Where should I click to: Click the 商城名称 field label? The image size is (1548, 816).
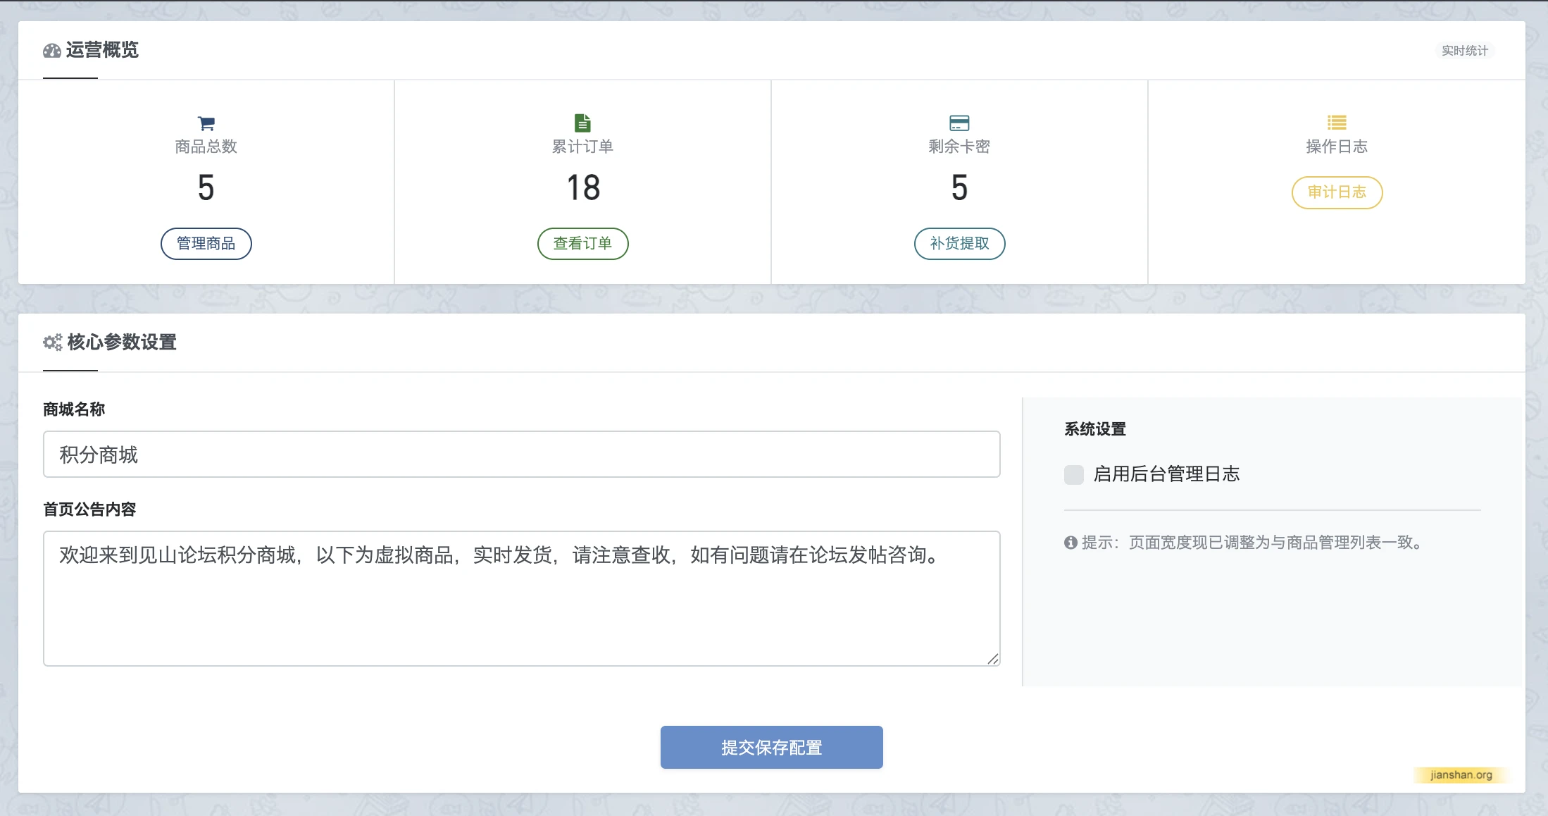pos(74,409)
